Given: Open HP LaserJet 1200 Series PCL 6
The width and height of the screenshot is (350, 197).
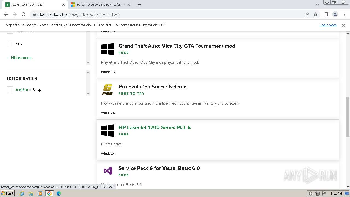Looking at the screenshot, I should tap(155, 128).
